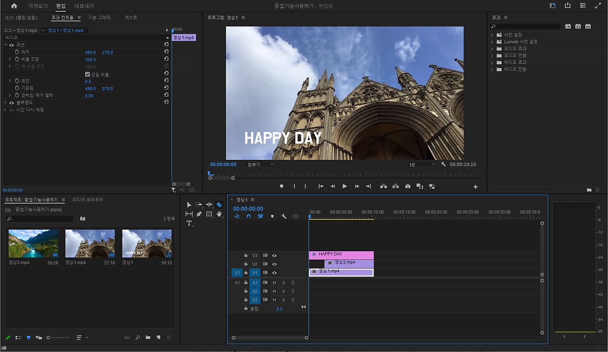Viewport: 608px width, 352px height.
Task: Switch to the 내보내기 workspace tab
Action: coord(84,6)
